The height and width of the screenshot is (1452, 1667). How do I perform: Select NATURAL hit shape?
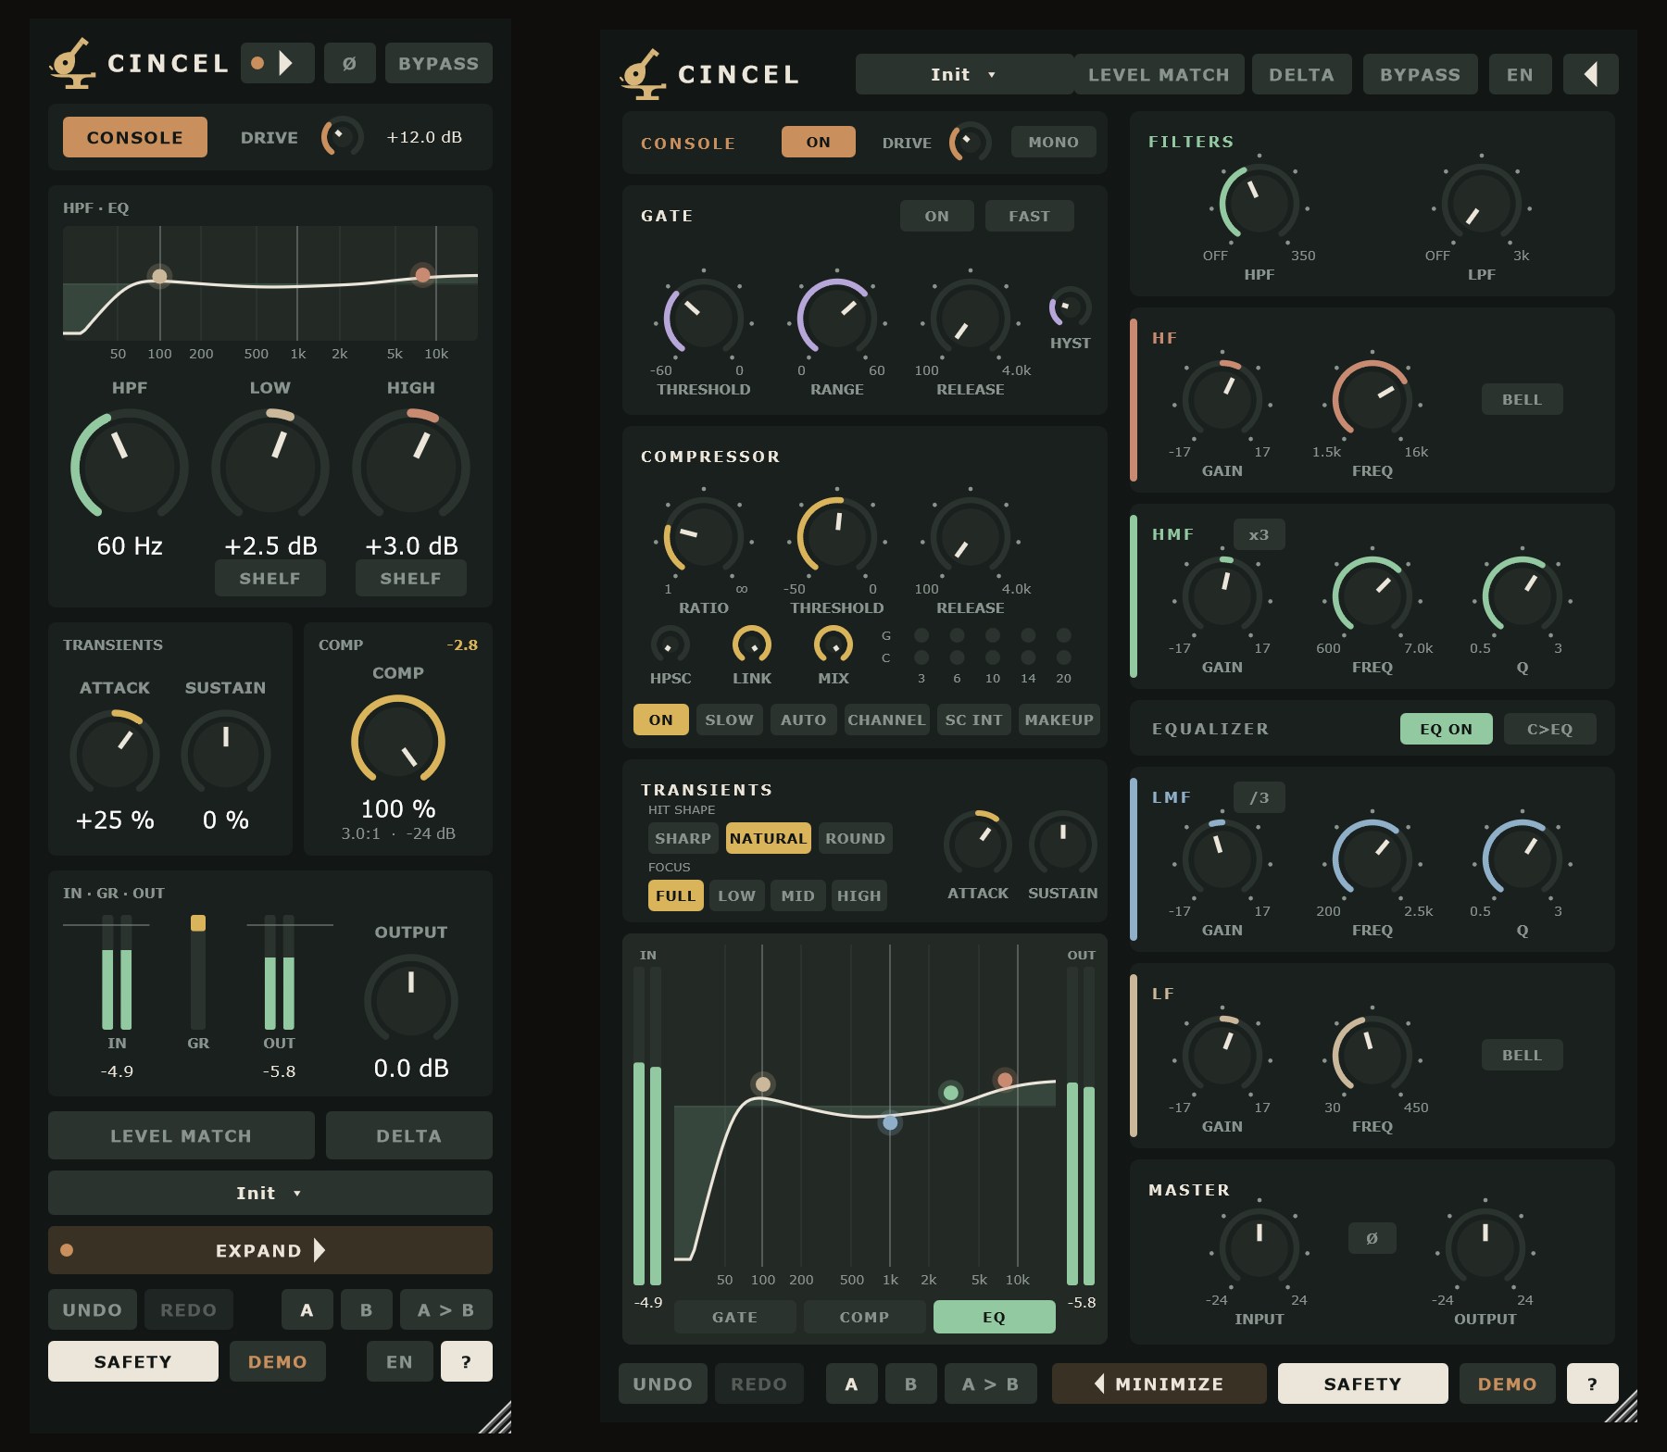pos(768,838)
